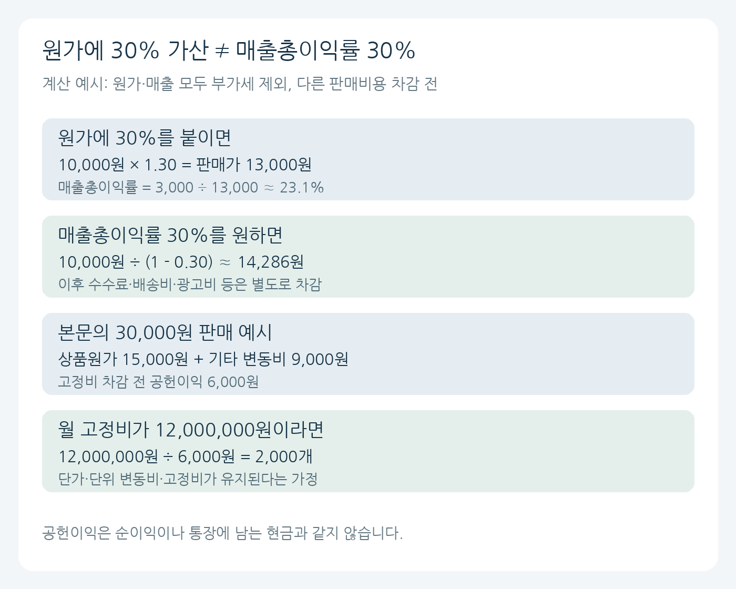Click the '매출총이익률 = 3,000 ÷ 13,000 ≈ 23.1%' text
The image size is (736, 589).
[x=191, y=187]
